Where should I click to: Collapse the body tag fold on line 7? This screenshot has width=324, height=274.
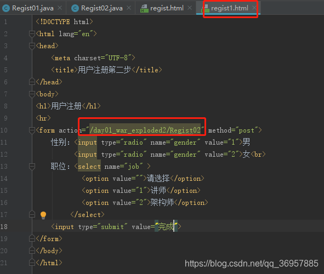[x=32, y=94]
